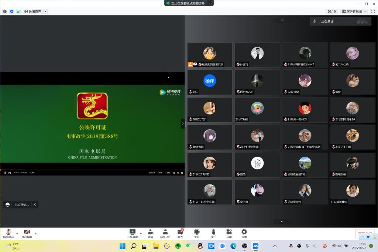Select the 四组吴洋洋 participant tile
The width and height of the screenshot is (378, 252).
210,110
